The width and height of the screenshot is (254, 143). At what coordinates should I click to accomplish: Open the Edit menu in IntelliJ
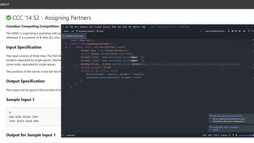pyautogui.click(x=71, y=27)
